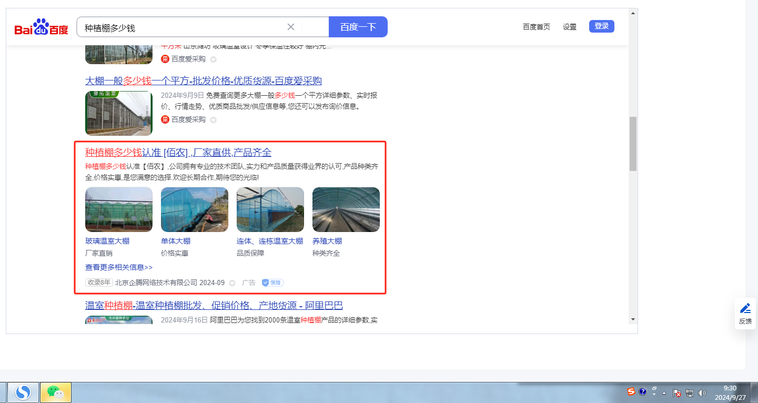Click the date text 2024年9月16日

[x=184, y=320]
